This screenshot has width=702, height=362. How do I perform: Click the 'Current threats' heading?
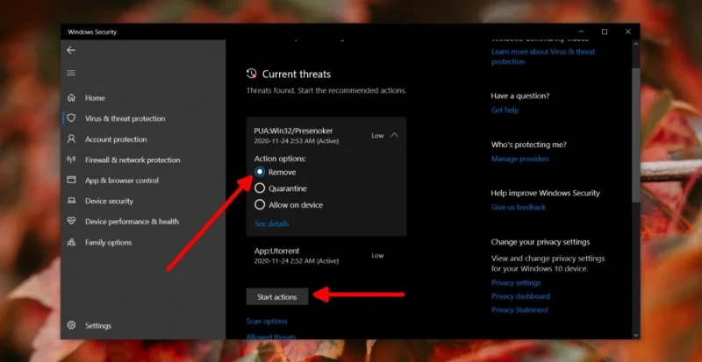[x=297, y=75]
